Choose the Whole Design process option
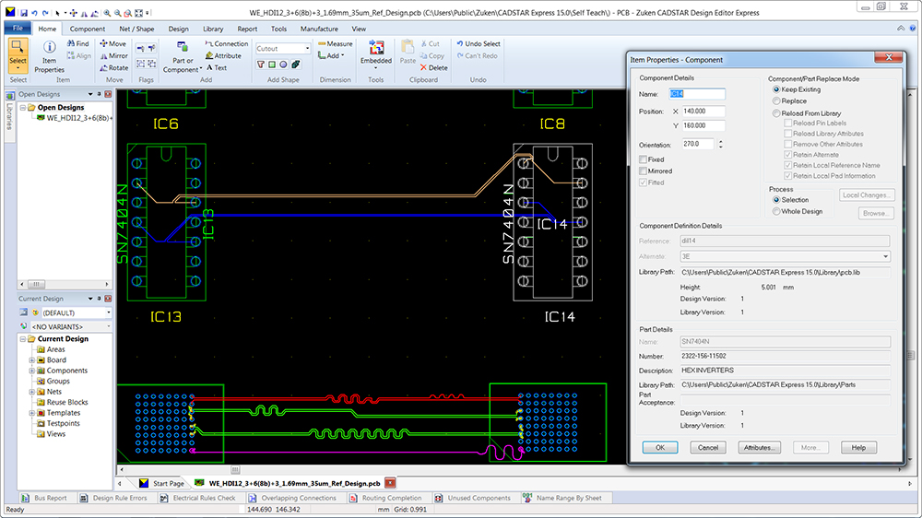The width and height of the screenshot is (922, 518). (x=775, y=211)
